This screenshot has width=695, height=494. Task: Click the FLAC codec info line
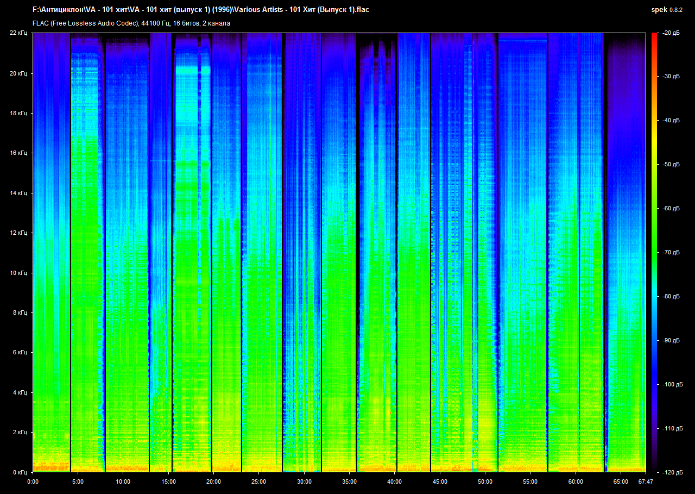click(x=131, y=23)
